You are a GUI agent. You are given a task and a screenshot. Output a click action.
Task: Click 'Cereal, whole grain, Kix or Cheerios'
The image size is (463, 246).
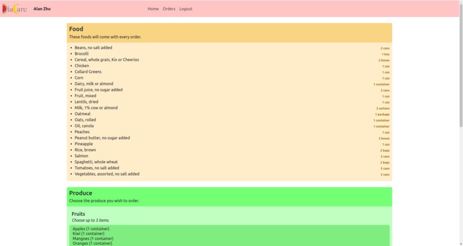pyautogui.click(x=107, y=60)
